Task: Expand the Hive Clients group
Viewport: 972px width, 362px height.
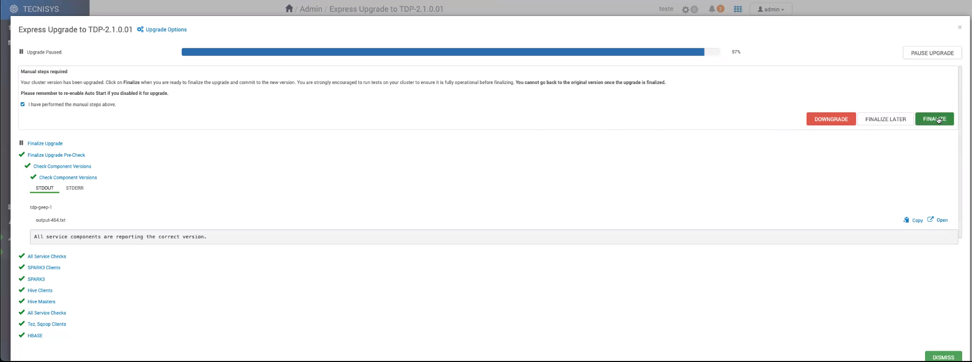Action: [40, 290]
